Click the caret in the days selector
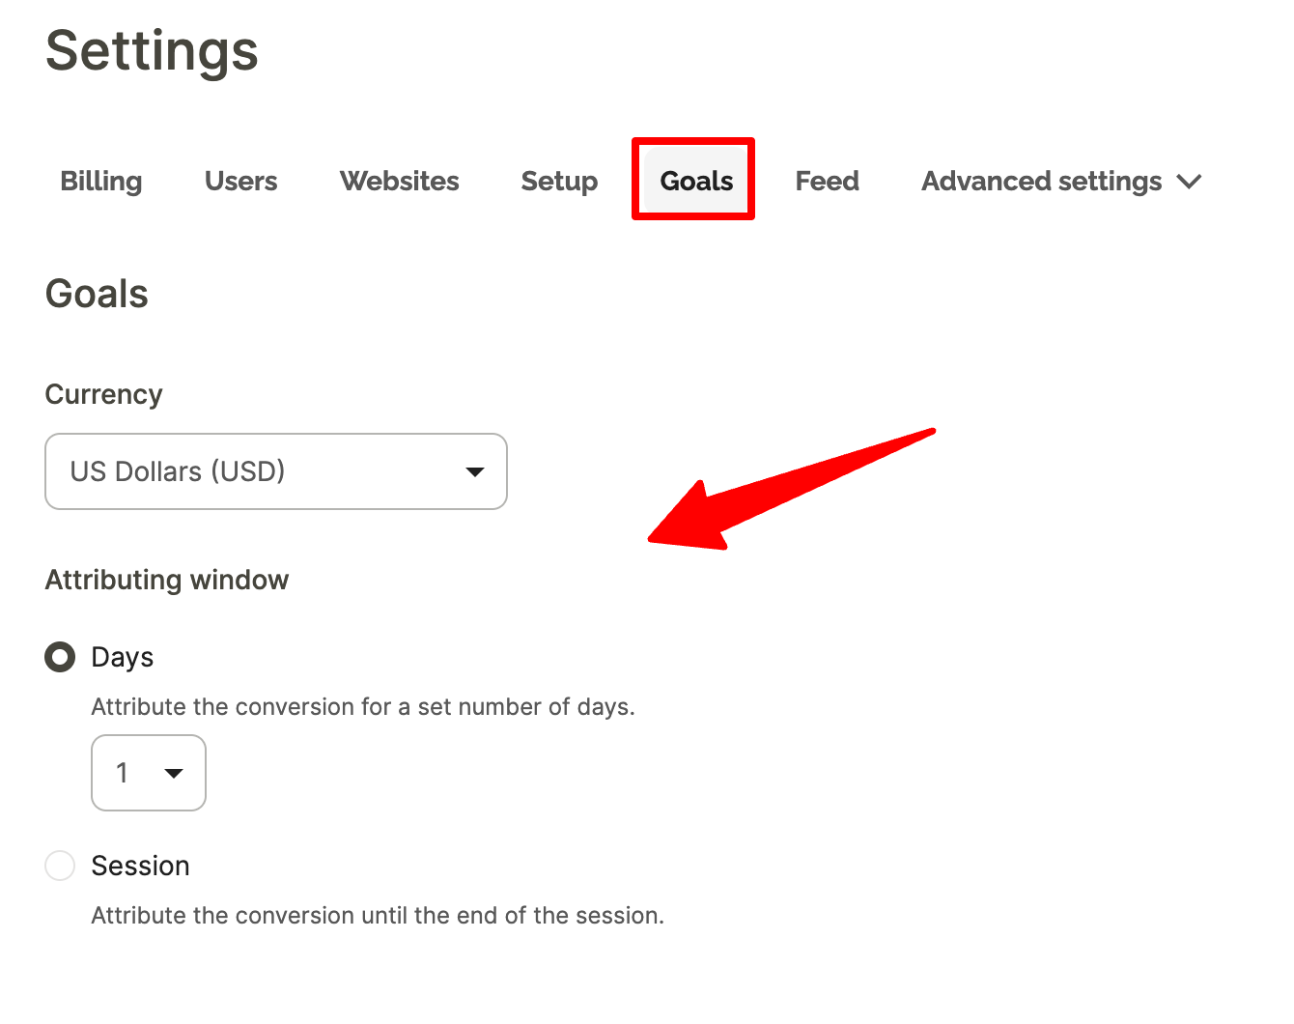 point(174,773)
